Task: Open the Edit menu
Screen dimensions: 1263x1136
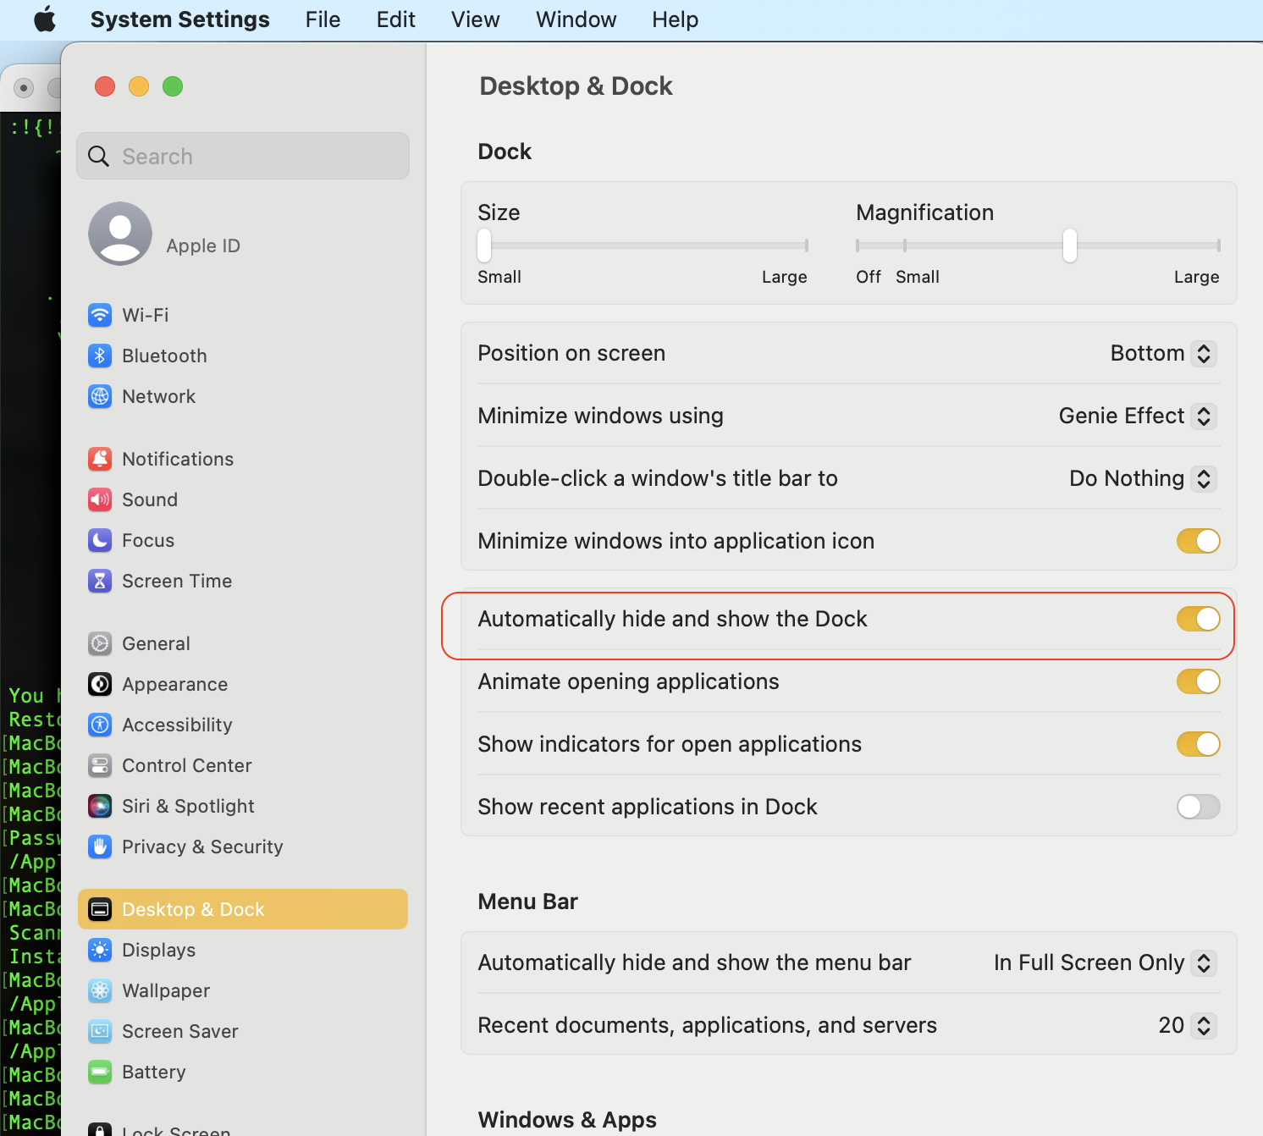Action: tap(395, 19)
